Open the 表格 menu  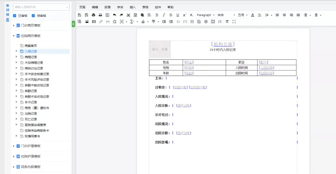click(x=145, y=7)
